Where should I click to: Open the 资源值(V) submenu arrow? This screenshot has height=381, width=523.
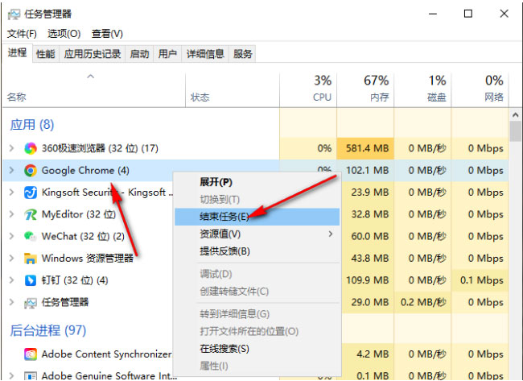coord(331,234)
